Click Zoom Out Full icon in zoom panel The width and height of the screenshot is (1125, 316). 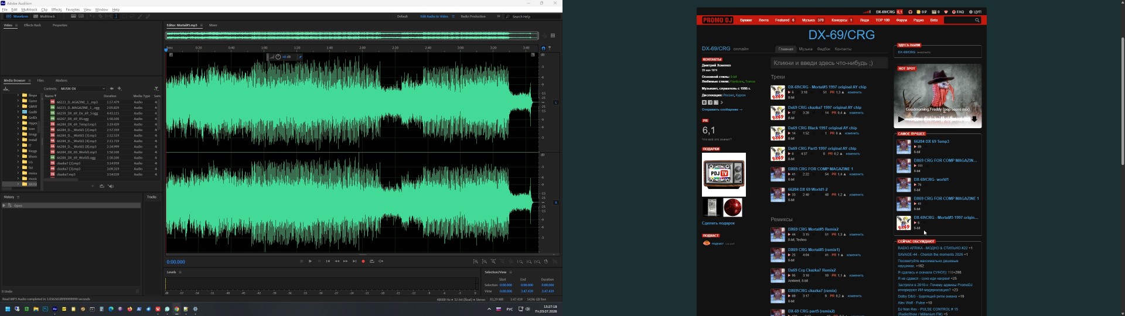511,262
